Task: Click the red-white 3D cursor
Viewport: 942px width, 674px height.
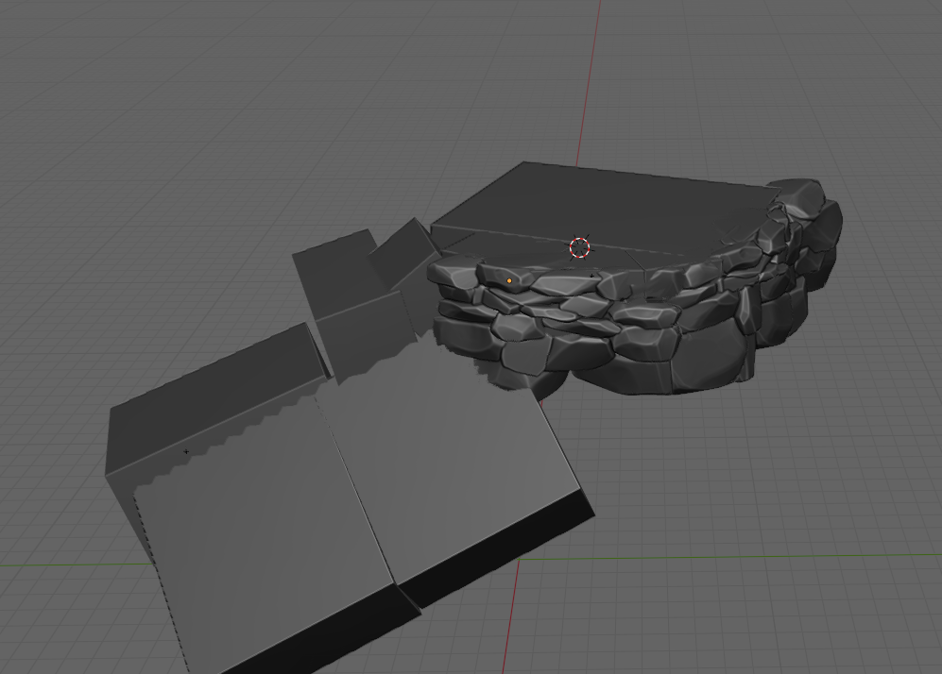Action: tap(579, 247)
